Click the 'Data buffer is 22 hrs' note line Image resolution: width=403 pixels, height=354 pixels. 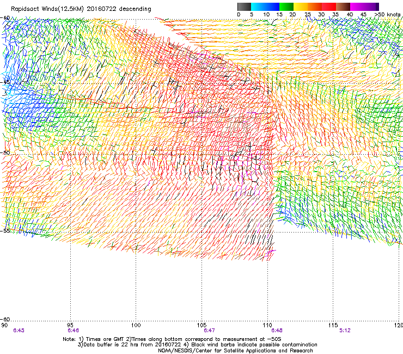pos(197,345)
